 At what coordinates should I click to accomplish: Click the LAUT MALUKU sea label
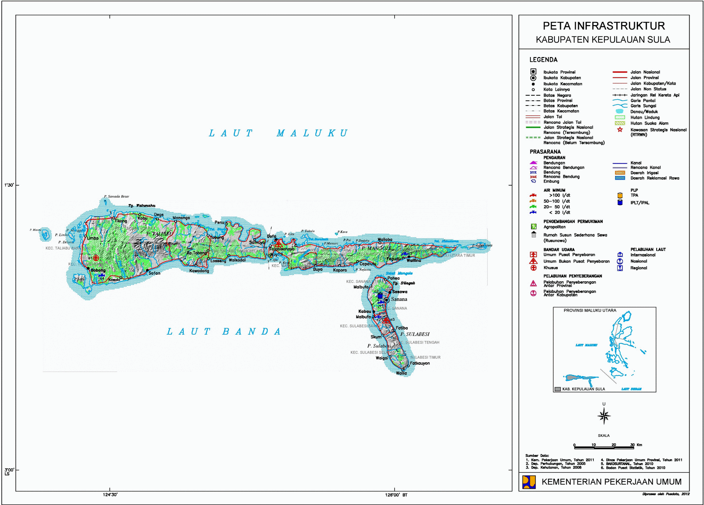pyautogui.click(x=278, y=133)
